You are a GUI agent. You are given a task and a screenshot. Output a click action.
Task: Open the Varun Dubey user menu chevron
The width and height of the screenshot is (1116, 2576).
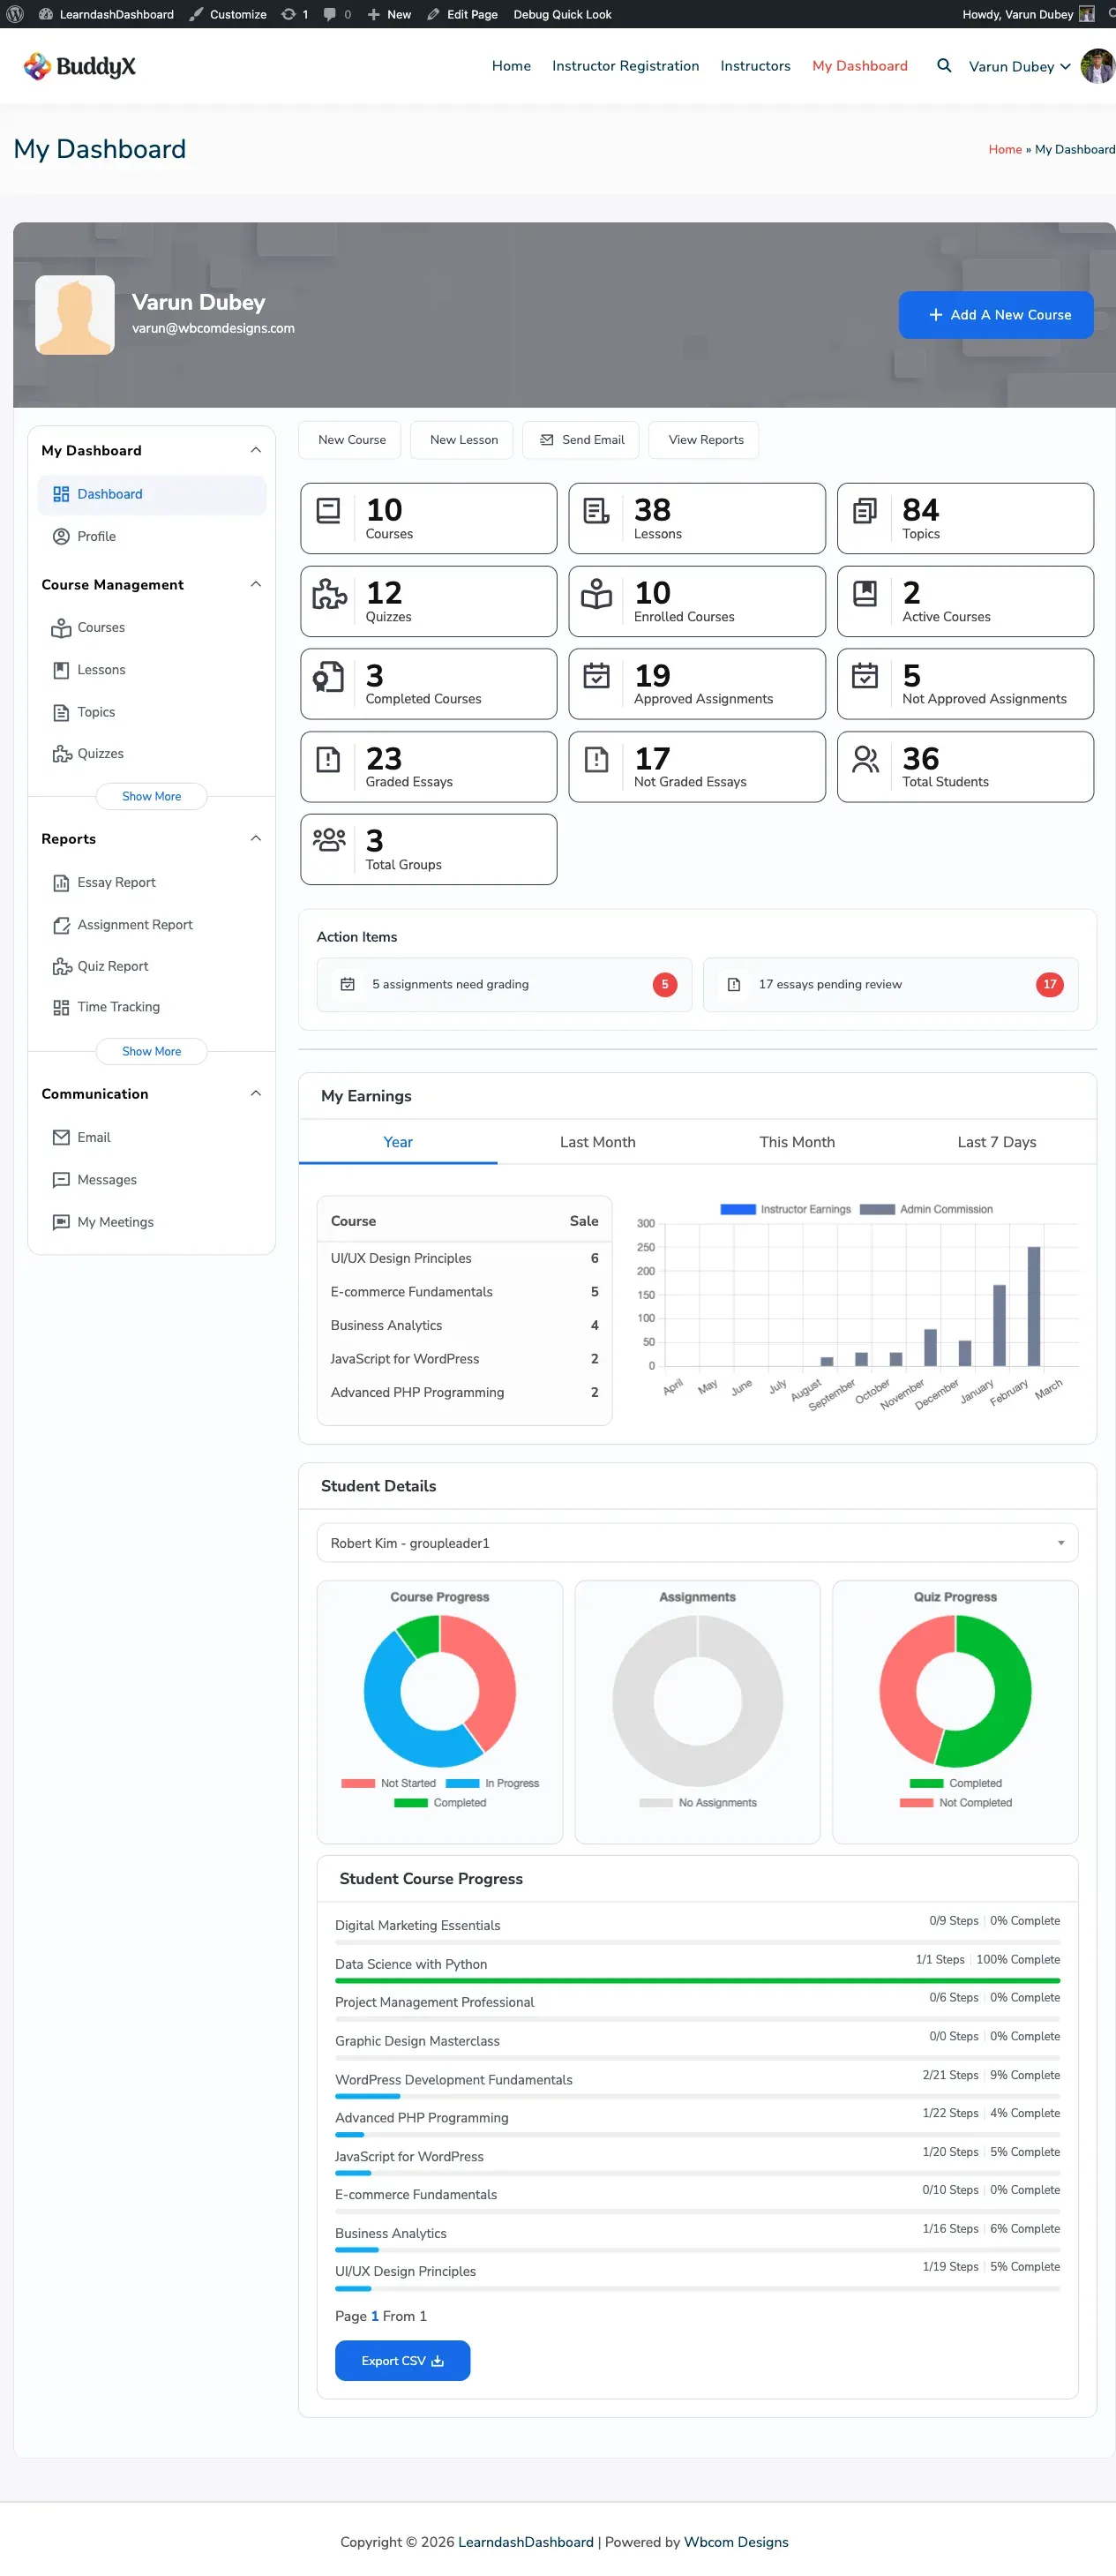[x=1065, y=67]
